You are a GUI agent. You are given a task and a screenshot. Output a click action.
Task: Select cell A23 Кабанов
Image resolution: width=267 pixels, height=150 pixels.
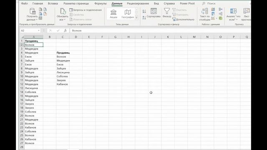coord(34,127)
